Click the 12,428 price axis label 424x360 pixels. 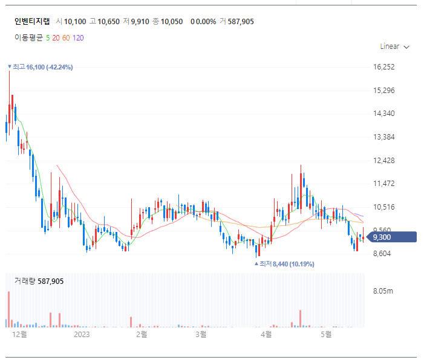384,161
